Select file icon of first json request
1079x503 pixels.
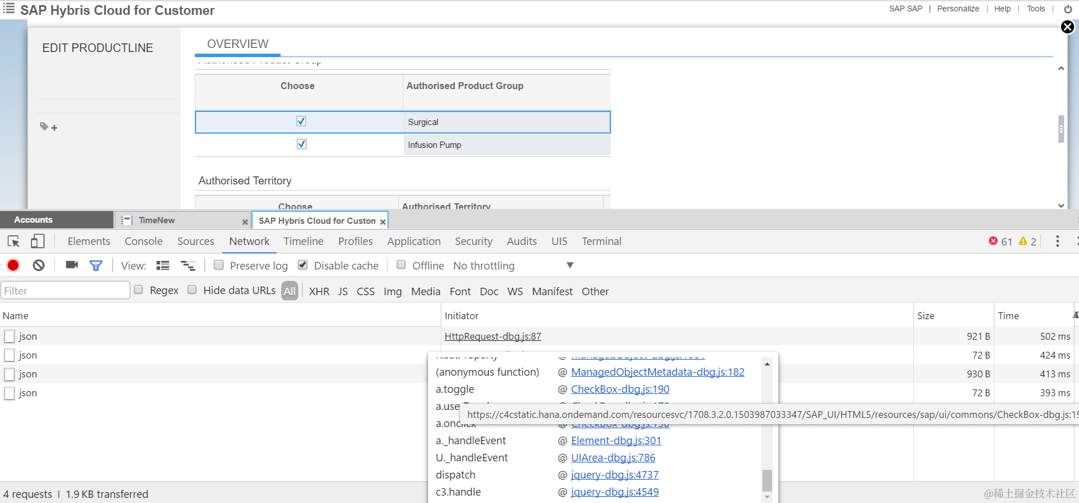click(x=9, y=336)
